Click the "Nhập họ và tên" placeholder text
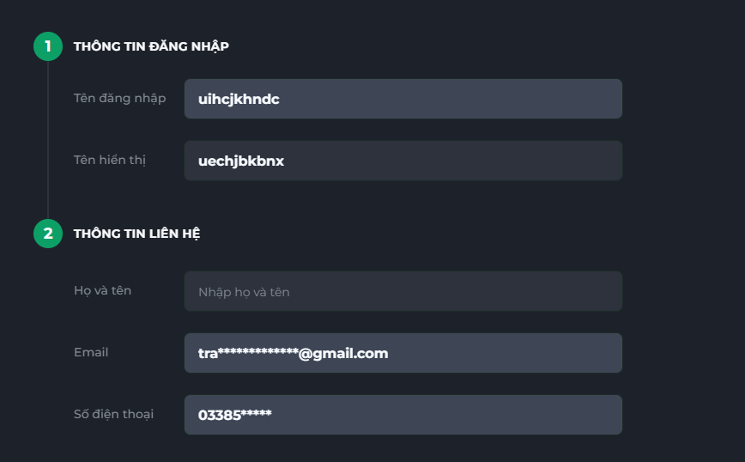 (x=244, y=292)
